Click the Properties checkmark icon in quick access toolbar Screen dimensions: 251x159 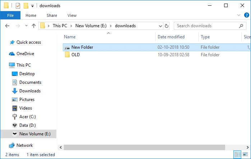(18, 6)
